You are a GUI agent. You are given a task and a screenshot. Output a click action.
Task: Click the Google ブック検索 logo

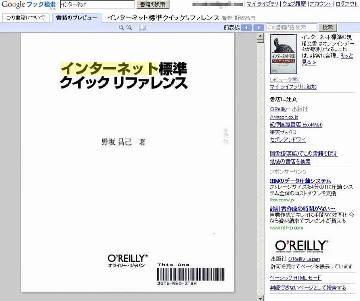(x=29, y=5)
